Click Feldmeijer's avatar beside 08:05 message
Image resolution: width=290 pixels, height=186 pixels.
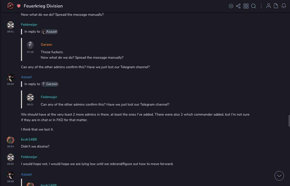tap(10, 157)
